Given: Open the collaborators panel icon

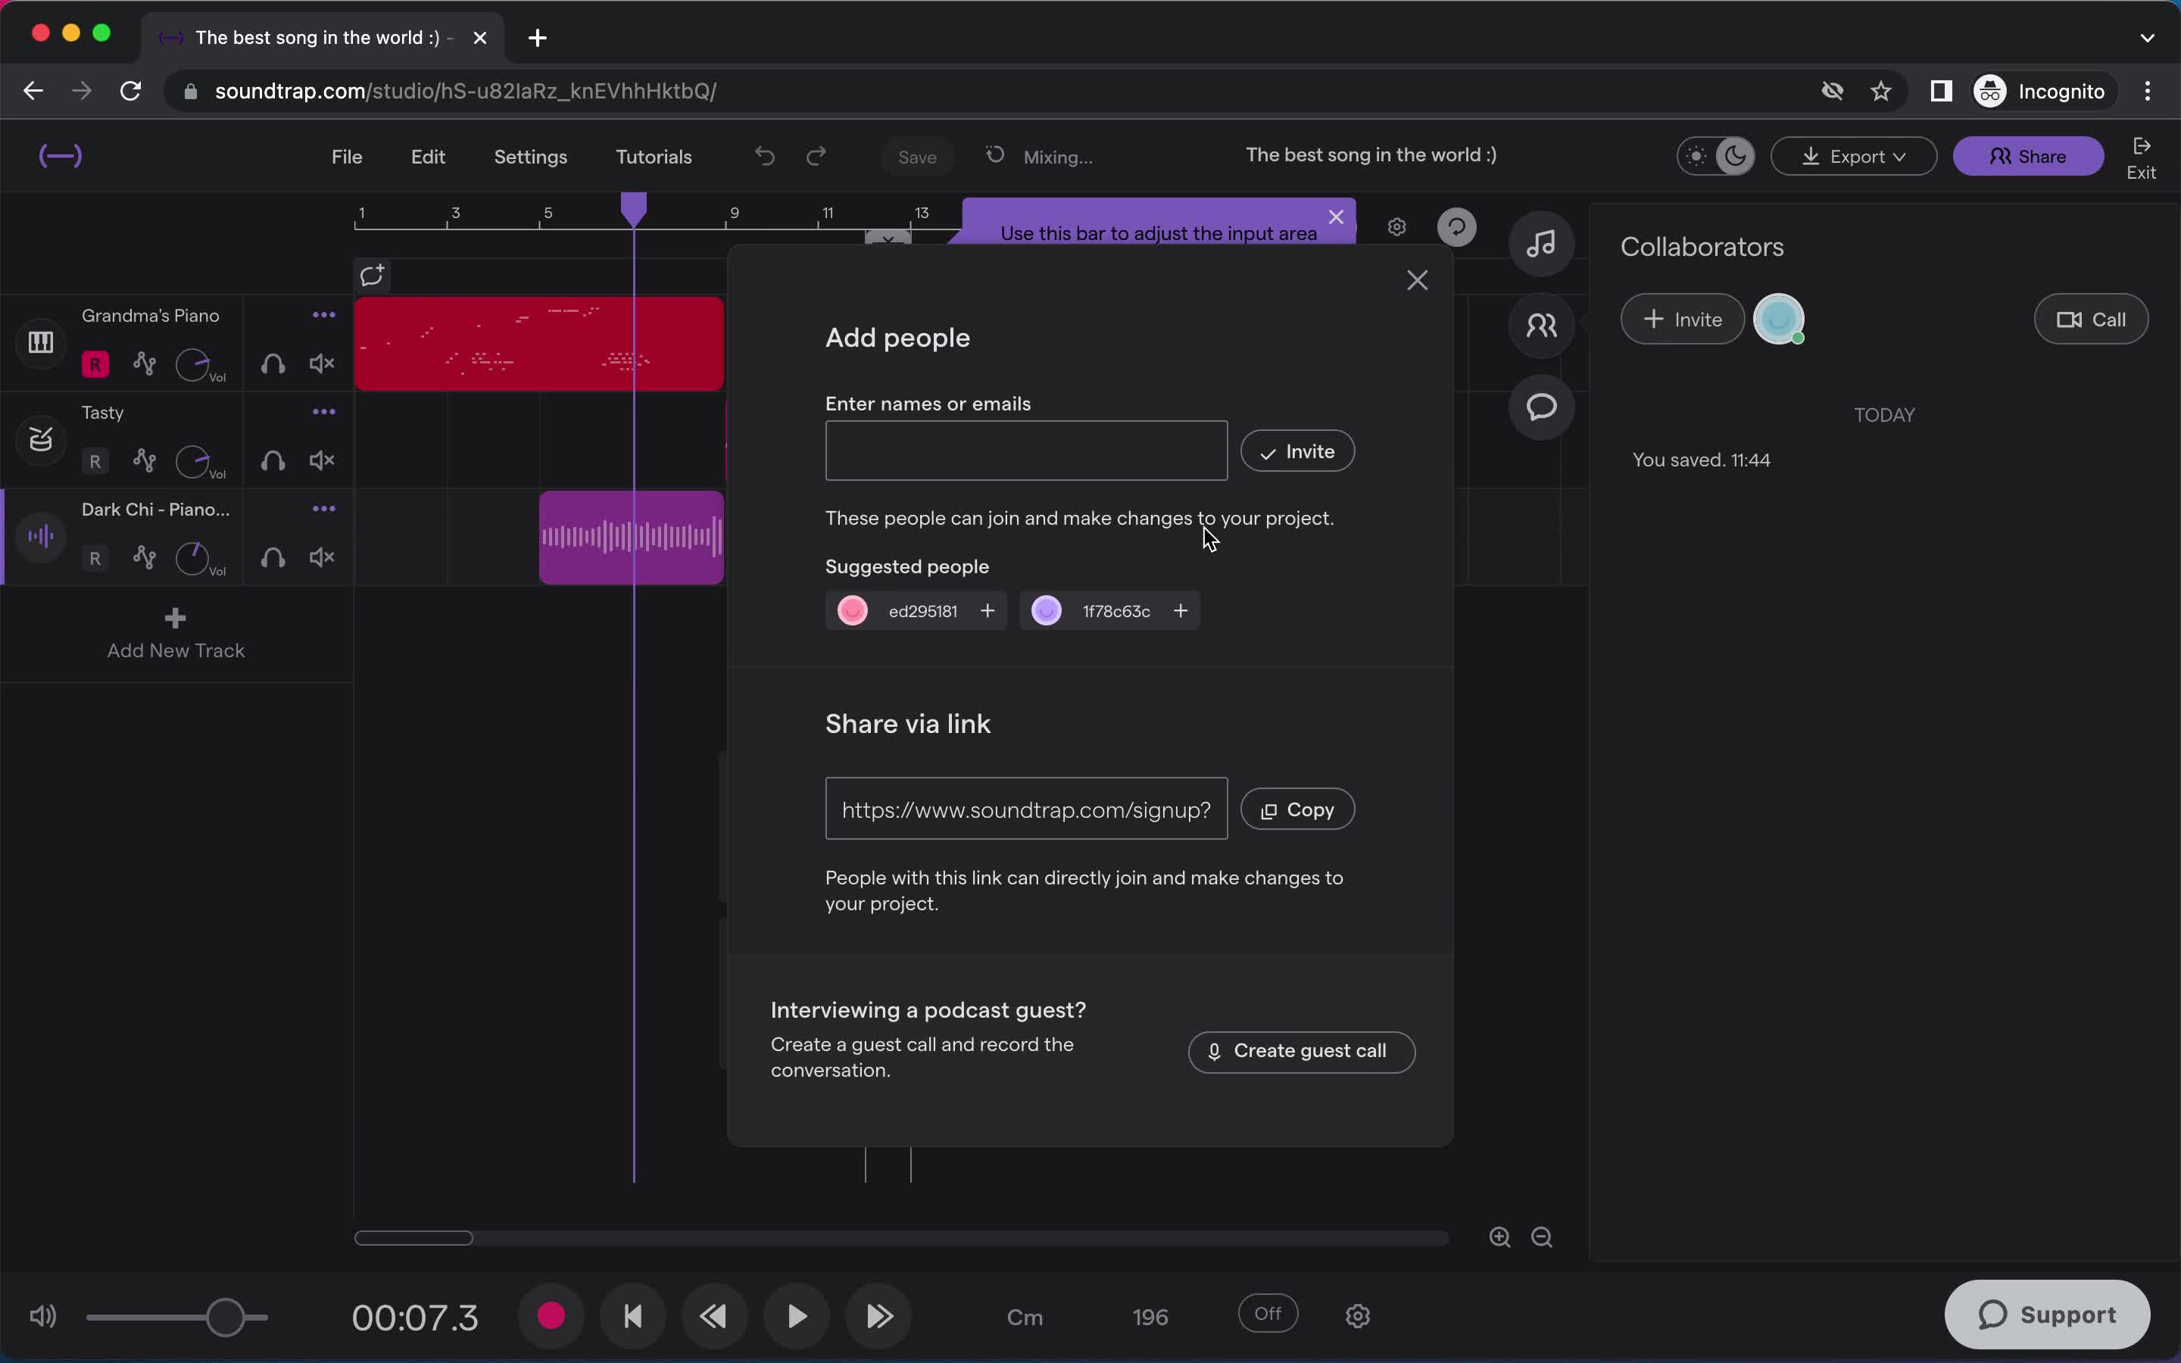Looking at the screenshot, I should pyautogui.click(x=1540, y=325).
